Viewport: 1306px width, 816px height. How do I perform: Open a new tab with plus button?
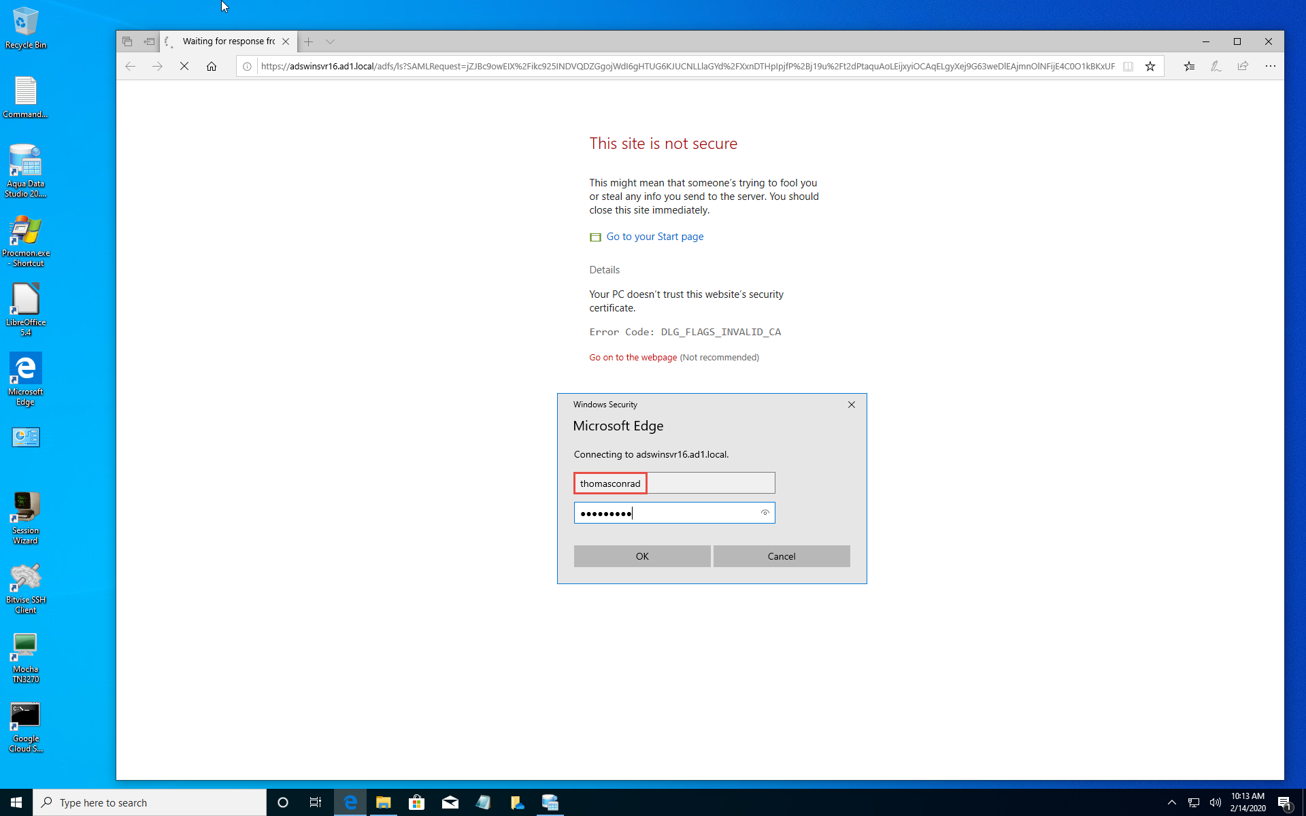[x=308, y=41]
